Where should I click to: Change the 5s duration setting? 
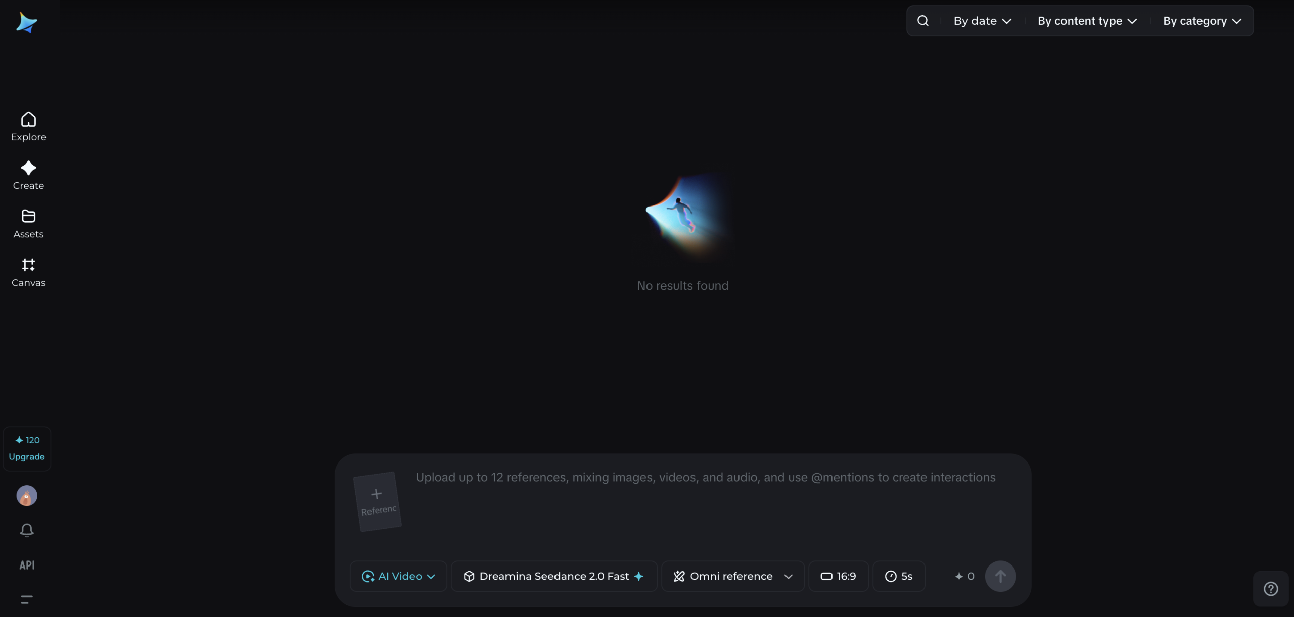[x=899, y=576]
